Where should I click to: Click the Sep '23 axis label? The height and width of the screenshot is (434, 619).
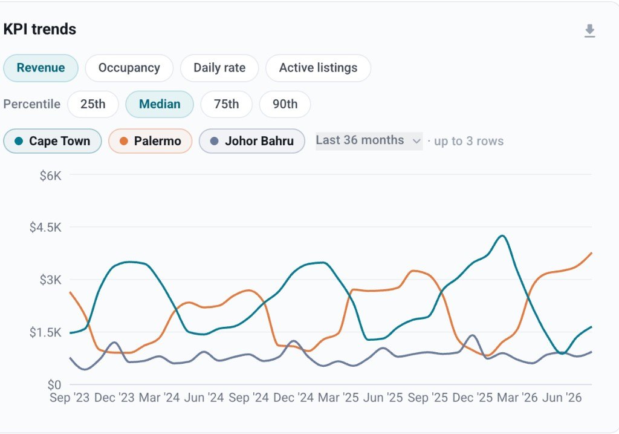(70, 398)
